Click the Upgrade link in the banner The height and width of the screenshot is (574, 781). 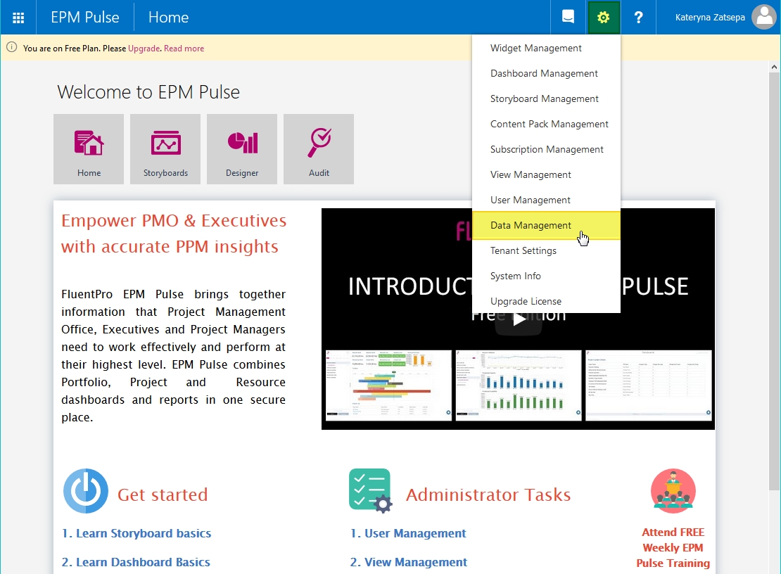tap(144, 49)
